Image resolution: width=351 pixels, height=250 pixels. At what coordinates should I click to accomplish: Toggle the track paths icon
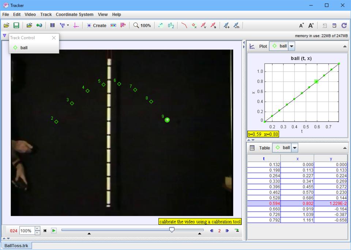tap(184, 26)
